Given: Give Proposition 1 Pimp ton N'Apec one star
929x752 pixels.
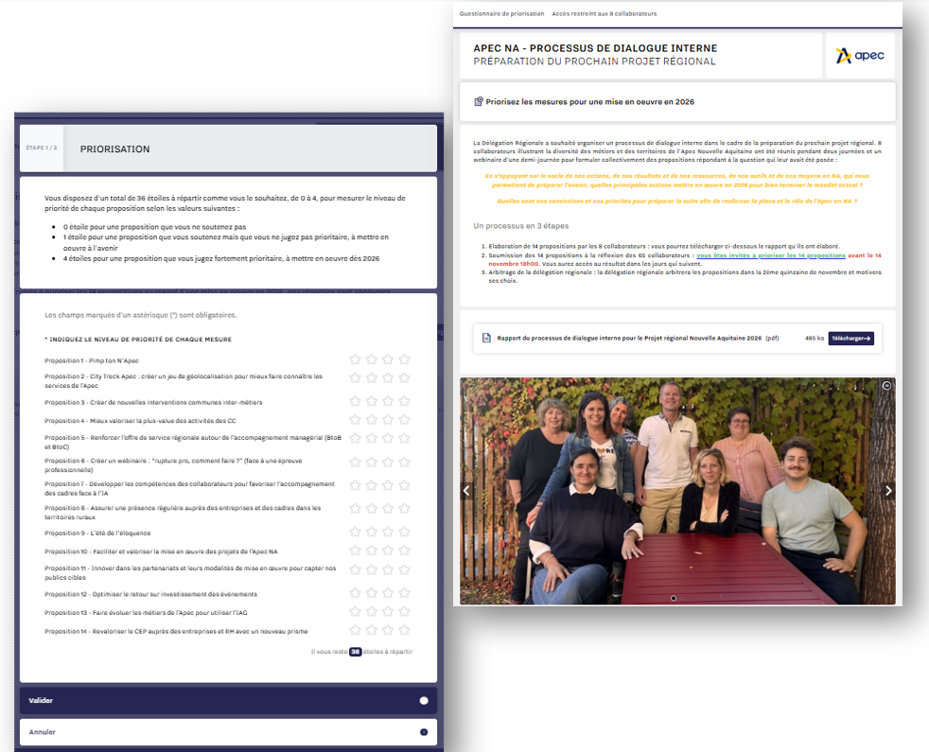Looking at the screenshot, I should [x=355, y=359].
